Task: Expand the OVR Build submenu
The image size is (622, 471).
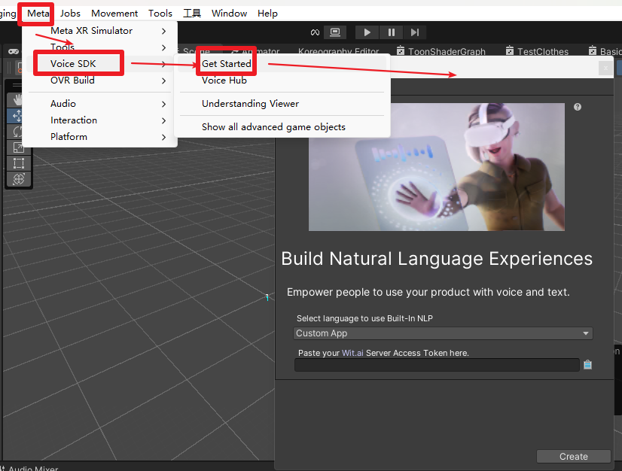Action: tap(99, 81)
